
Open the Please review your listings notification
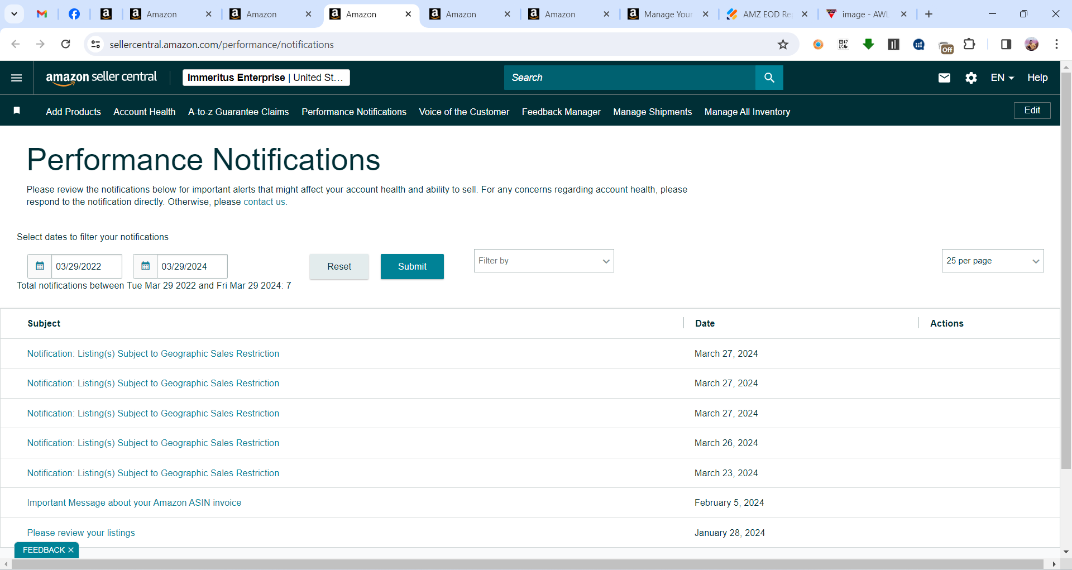(81, 533)
